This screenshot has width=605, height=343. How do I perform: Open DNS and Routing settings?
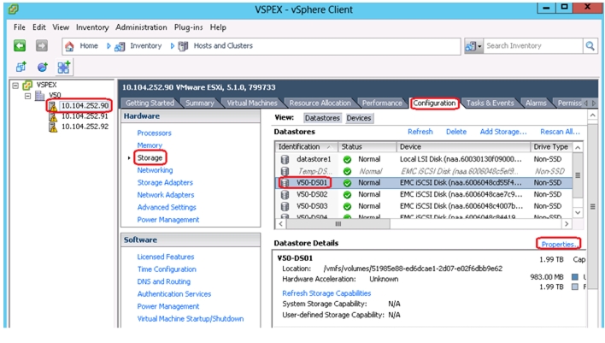tap(163, 281)
